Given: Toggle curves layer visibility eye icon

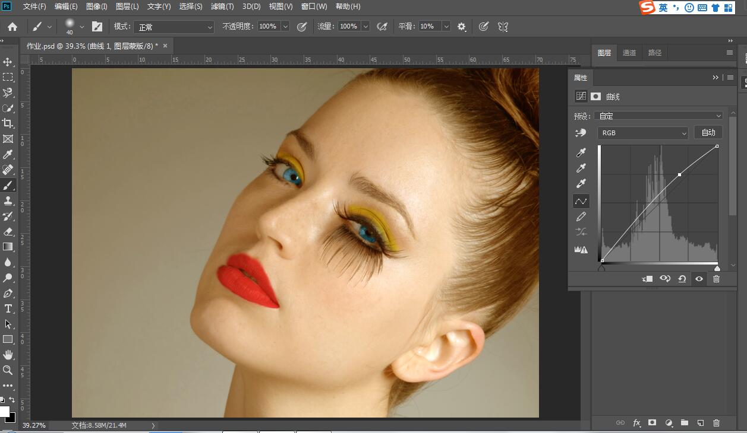Looking at the screenshot, I should (699, 279).
